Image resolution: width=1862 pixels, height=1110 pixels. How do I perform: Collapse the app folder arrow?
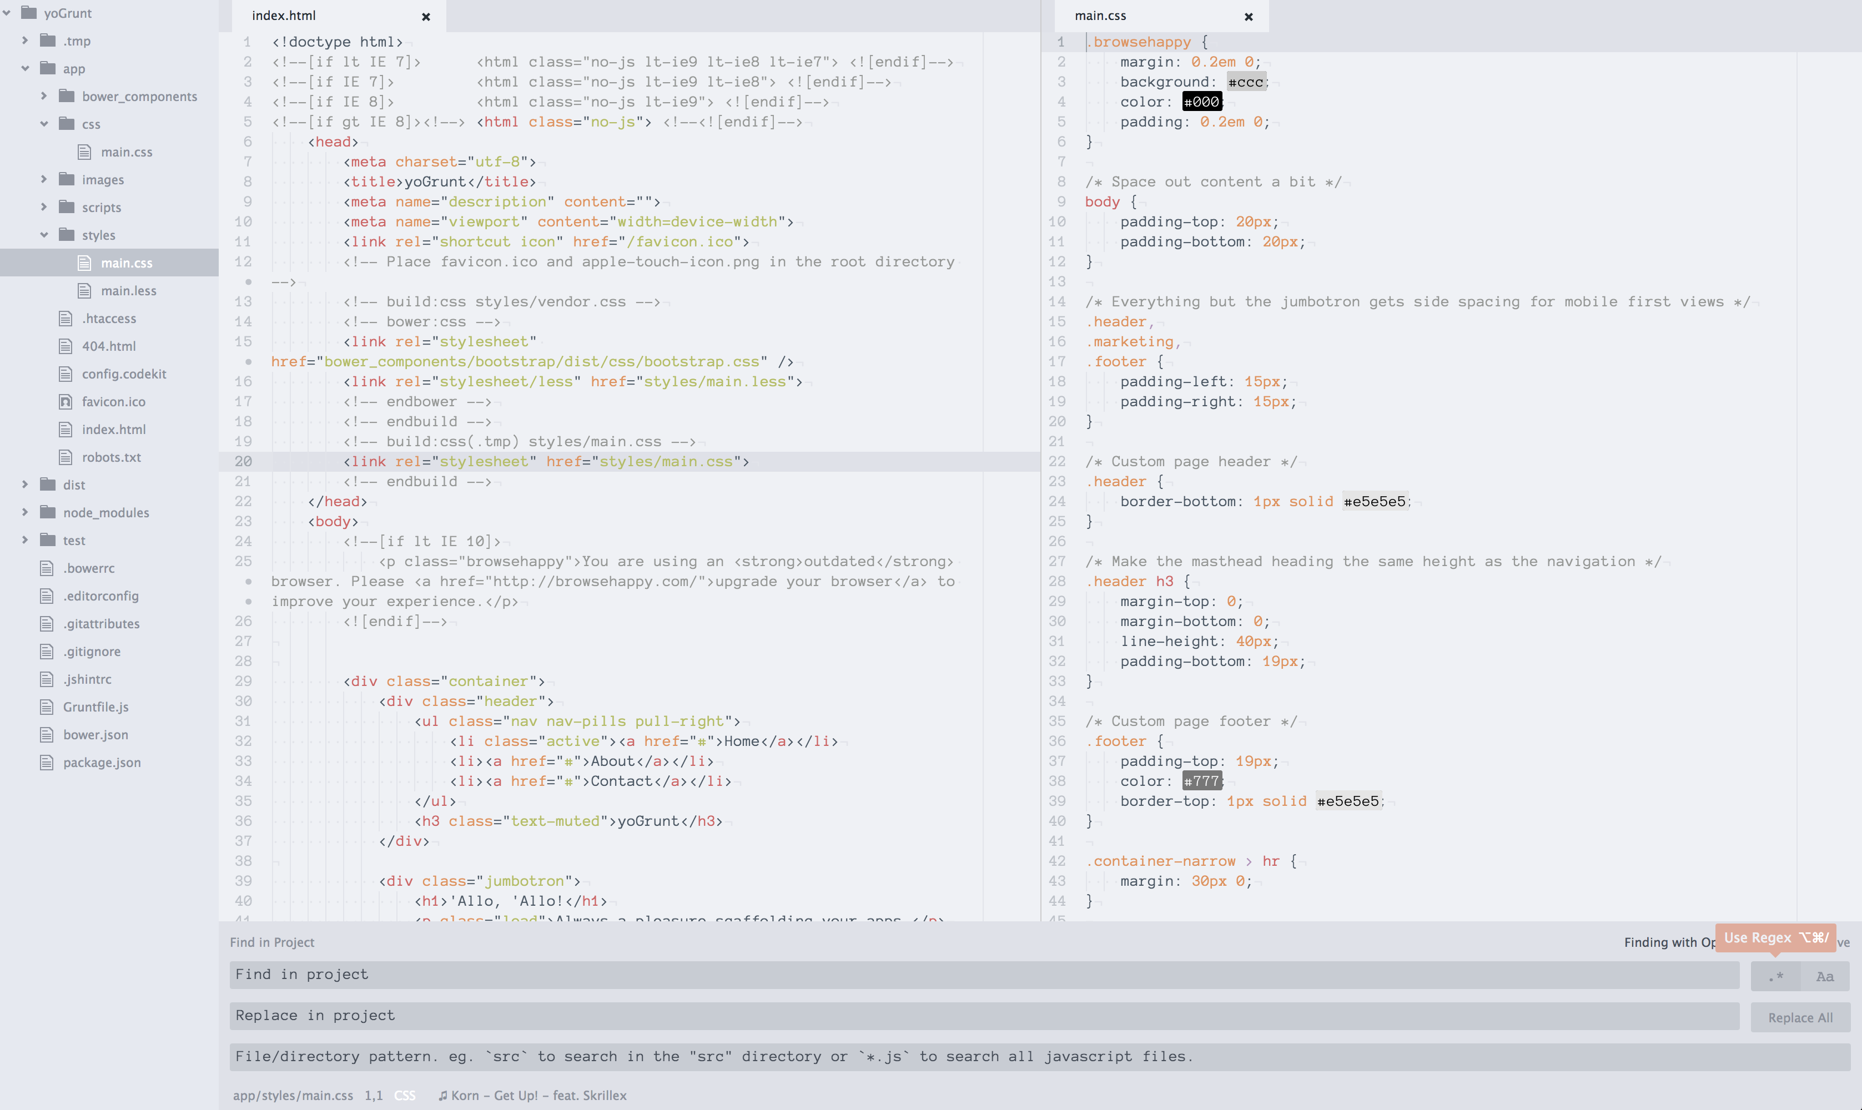click(24, 68)
